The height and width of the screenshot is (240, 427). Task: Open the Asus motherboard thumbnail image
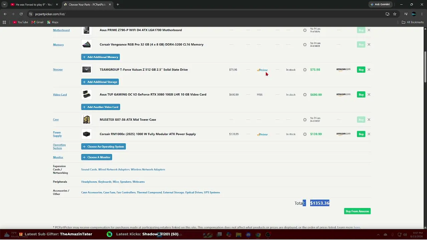click(86, 30)
